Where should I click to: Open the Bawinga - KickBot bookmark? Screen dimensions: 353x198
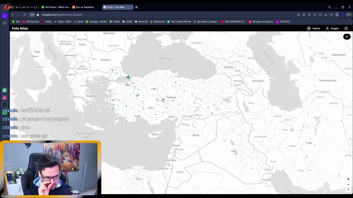pos(96,21)
